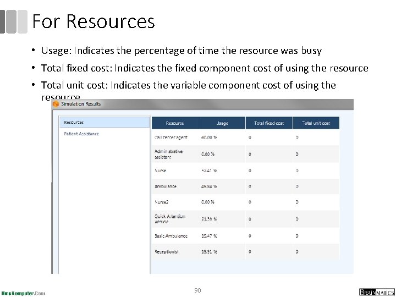Screen dimensions: 396x297
Task: Click the 19.47 % Basic Ambulance usage
Action: coord(209,236)
